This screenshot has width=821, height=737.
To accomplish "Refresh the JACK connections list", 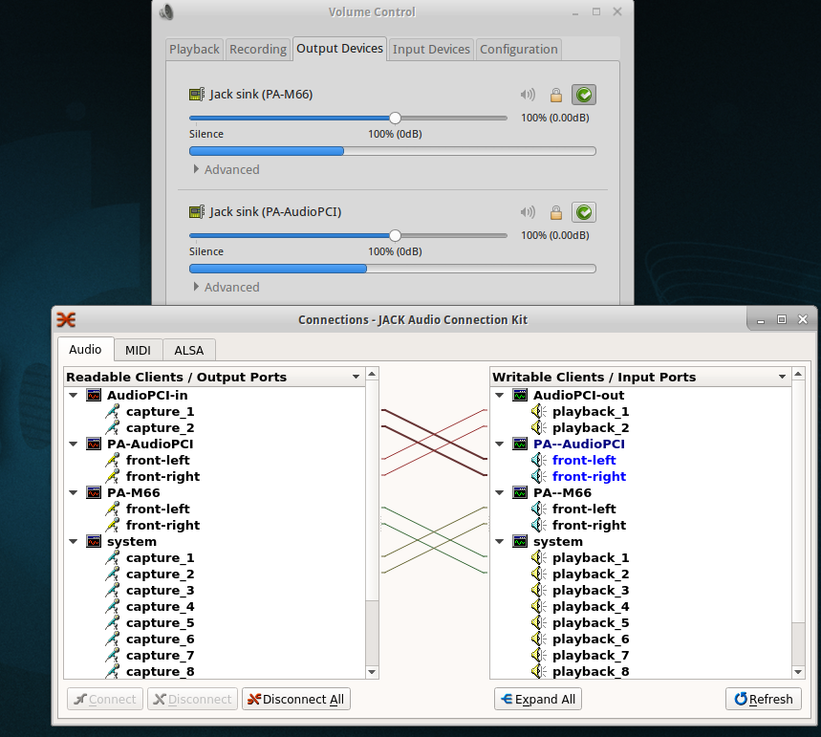I will point(764,700).
